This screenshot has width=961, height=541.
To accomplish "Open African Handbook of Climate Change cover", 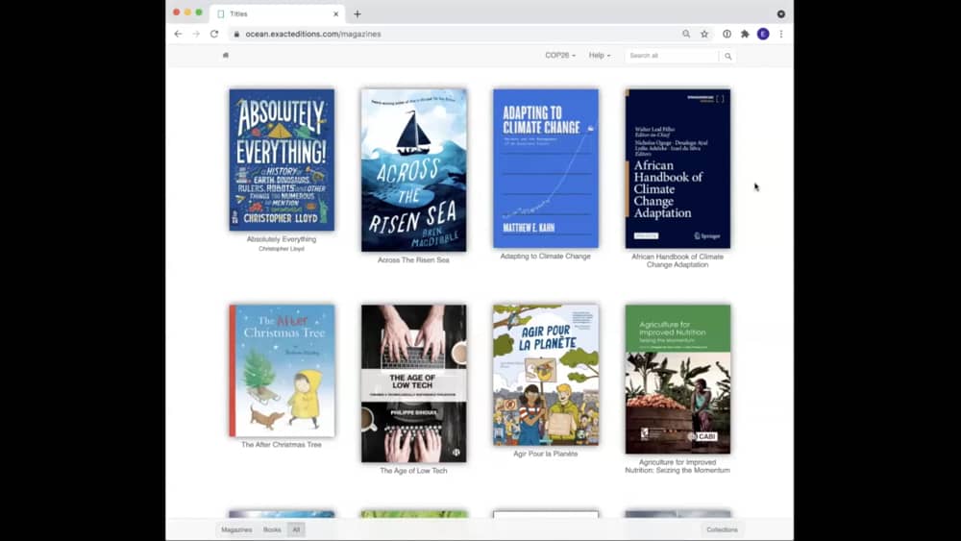I will (678, 168).
